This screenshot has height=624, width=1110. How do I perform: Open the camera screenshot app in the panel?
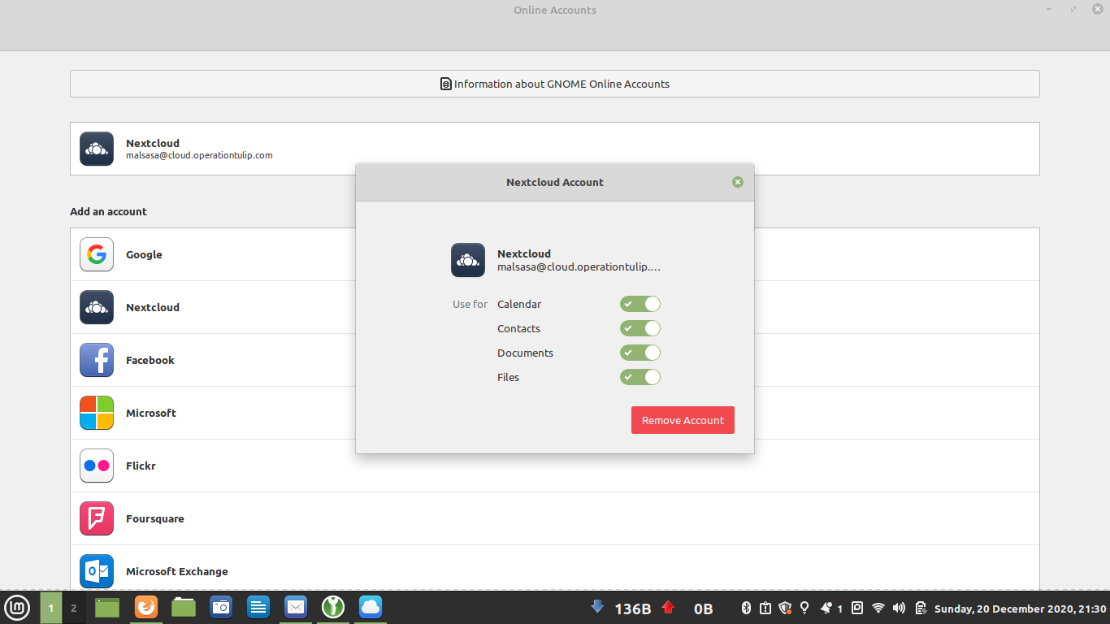pyautogui.click(x=221, y=607)
